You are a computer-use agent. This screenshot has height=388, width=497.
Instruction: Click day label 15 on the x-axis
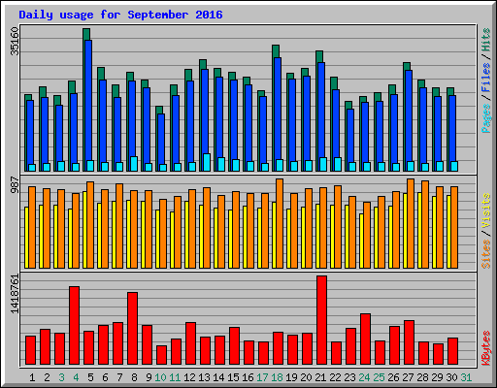[233, 377]
